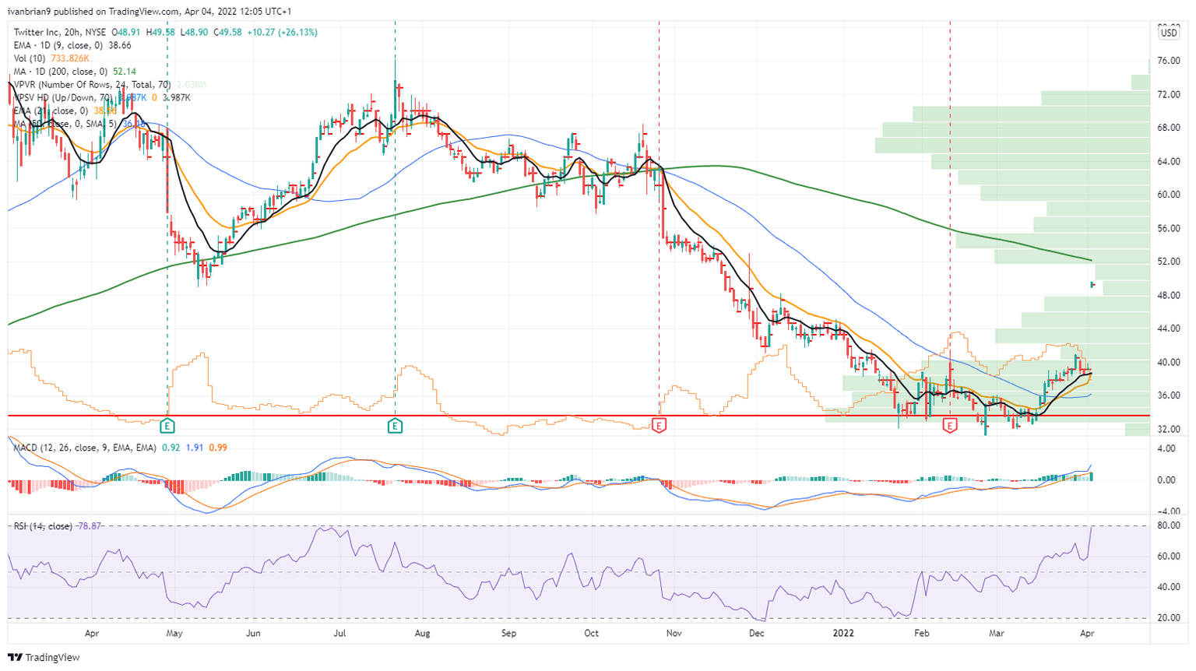Click the Jun label on time axis
The width and height of the screenshot is (1196, 671).
pyautogui.click(x=253, y=633)
